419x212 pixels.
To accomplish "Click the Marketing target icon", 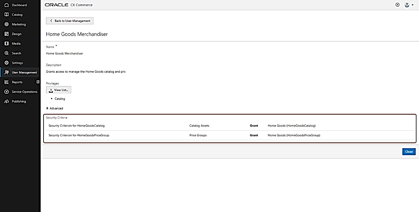I will [x=7, y=24].
